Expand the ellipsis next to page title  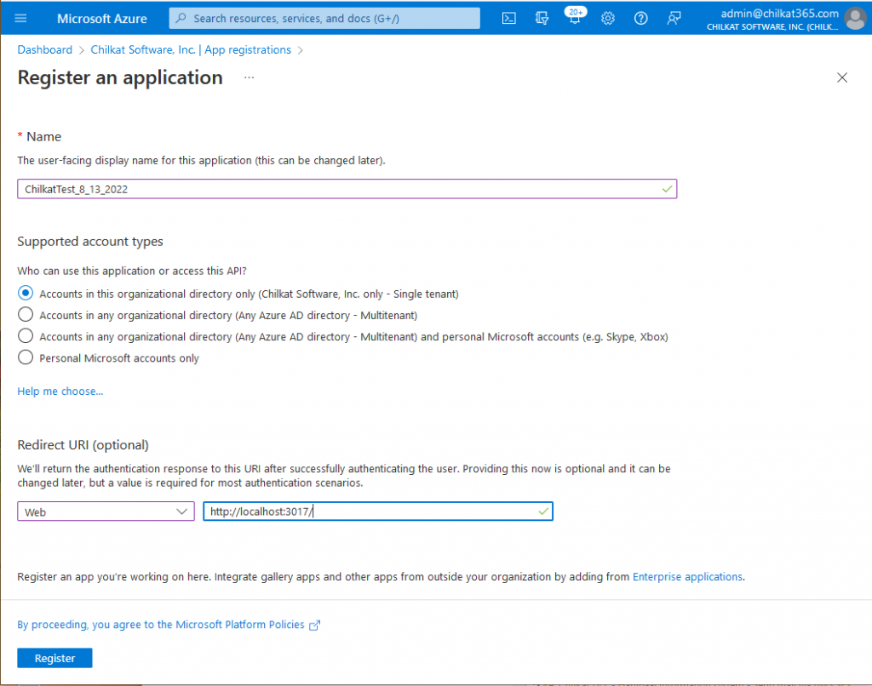pos(249,77)
